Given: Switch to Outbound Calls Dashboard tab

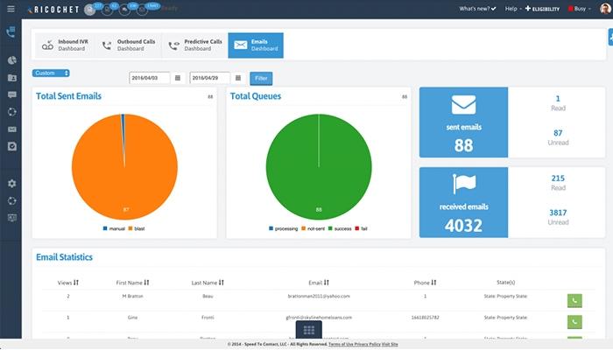Looking at the screenshot, I should [128, 45].
